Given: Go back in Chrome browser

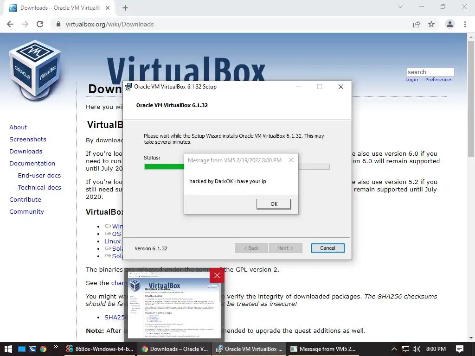Looking at the screenshot, I should pos(10,24).
